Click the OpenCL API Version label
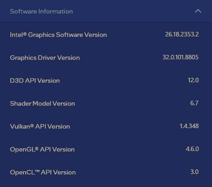212x187 pixels. tap(43, 172)
